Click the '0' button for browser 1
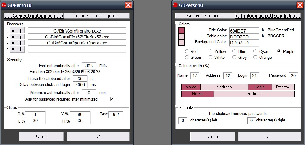 point(13,31)
